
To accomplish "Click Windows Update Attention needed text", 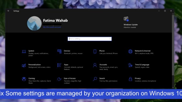I will 130,27.
